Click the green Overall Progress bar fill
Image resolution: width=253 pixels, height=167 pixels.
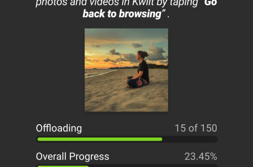pyautogui.click(x=63, y=166)
